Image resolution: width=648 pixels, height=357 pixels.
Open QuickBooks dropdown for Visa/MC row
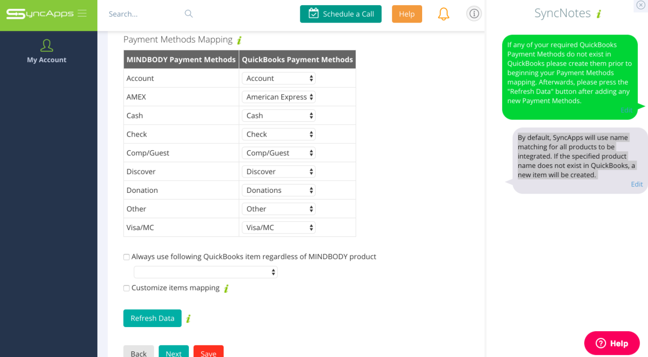pos(279,227)
